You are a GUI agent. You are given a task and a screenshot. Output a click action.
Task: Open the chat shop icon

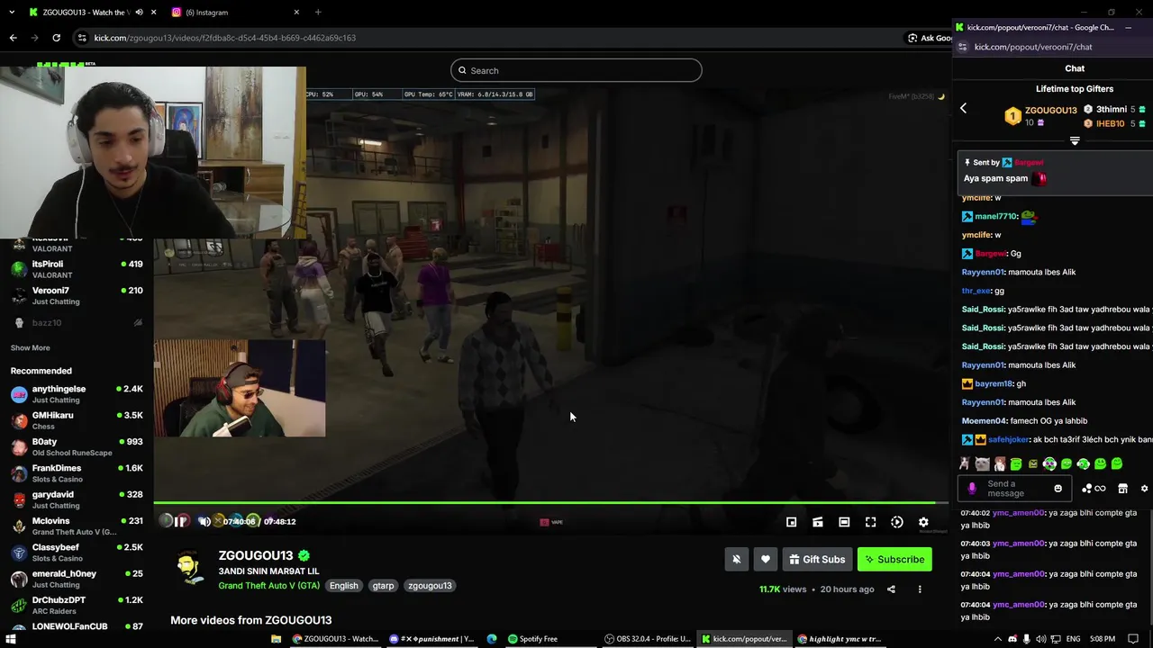point(1122,489)
